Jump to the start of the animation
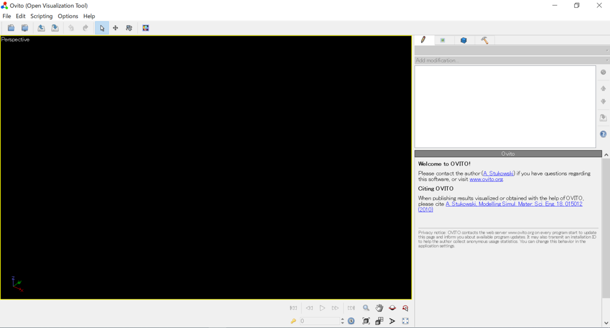The width and height of the screenshot is (610, 328). coord(293,308)
